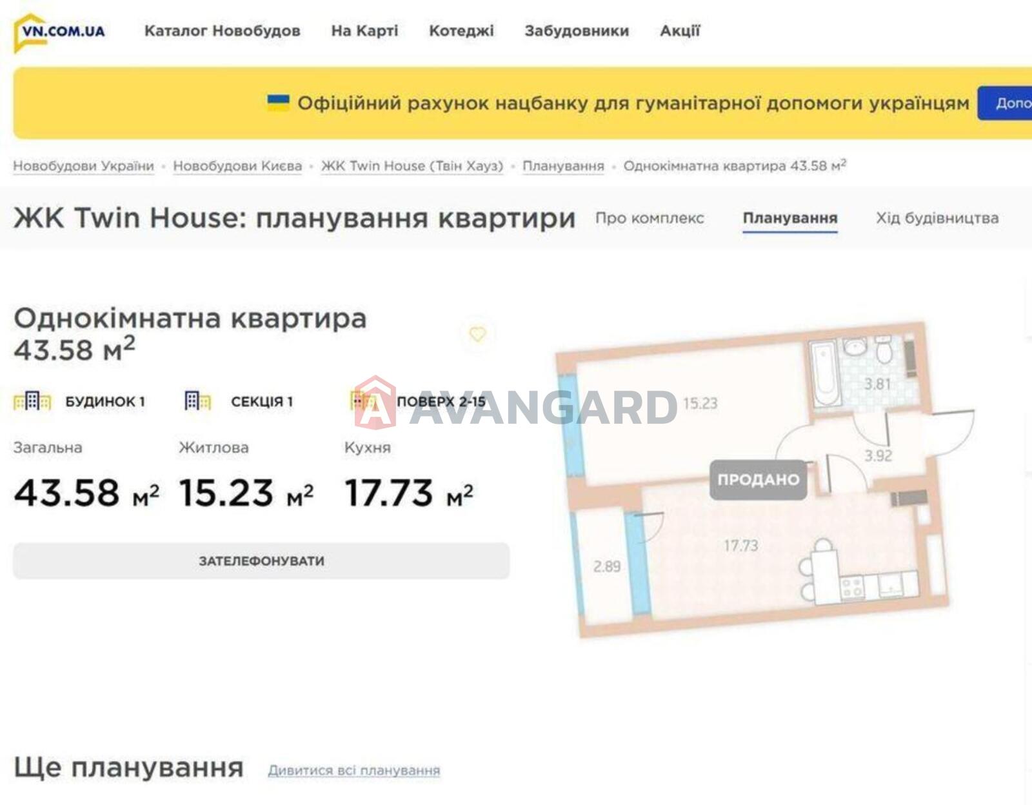Click the Офіційний рахунок нацбанку banner text

[633, 103]
